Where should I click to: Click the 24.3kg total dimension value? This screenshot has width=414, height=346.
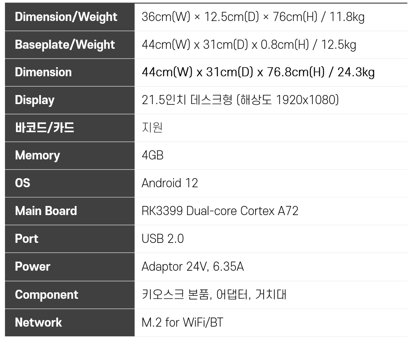point(258,72)
